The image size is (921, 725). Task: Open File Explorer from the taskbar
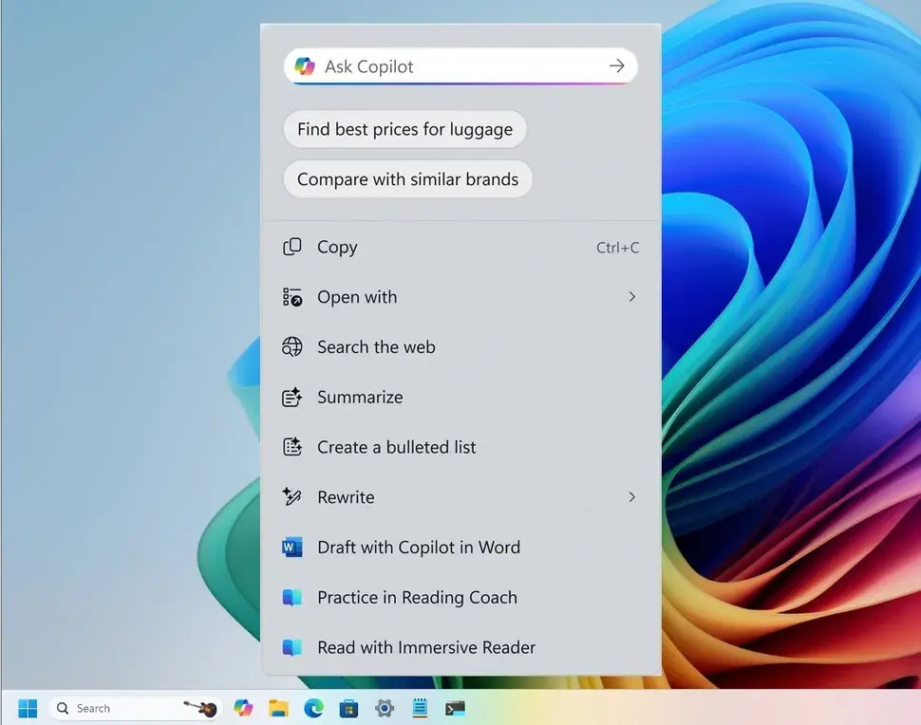(278, 709)
